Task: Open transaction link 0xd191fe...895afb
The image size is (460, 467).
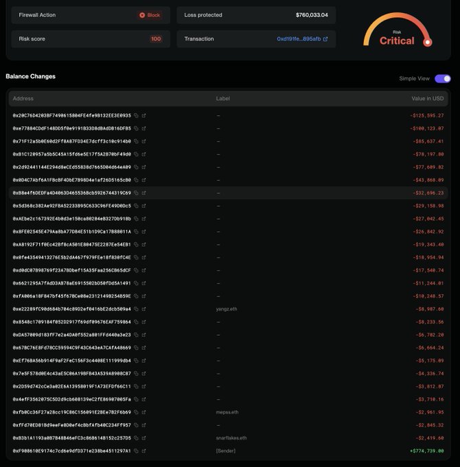Action: (299, 38)
